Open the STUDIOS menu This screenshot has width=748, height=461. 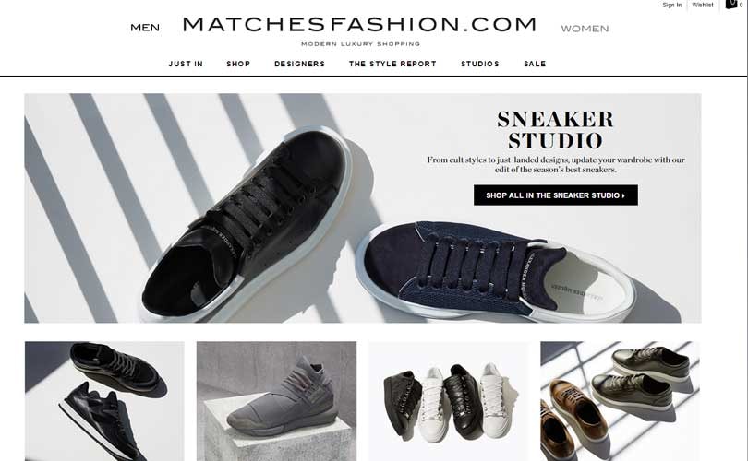480,64
